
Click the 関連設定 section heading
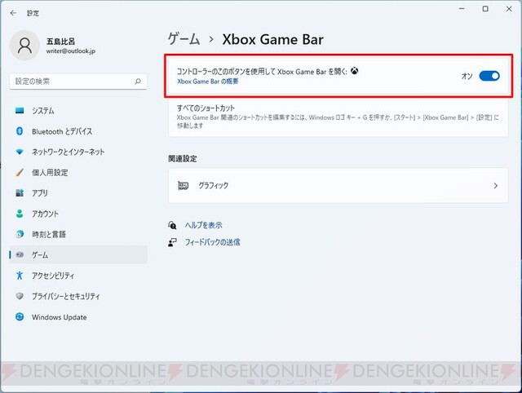(x=183, y=159)
